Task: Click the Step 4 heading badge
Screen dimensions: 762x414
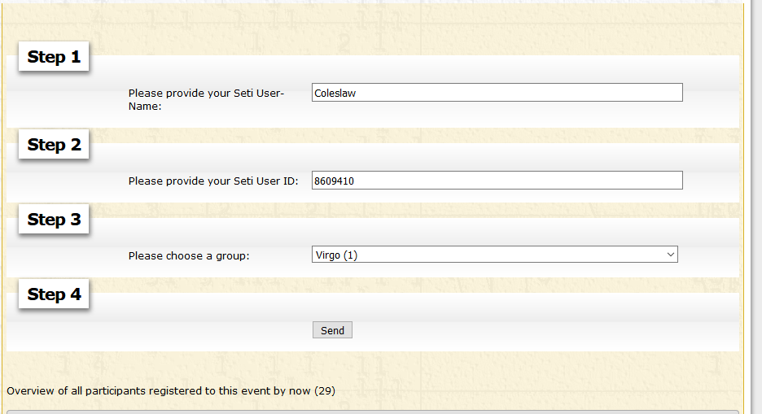Action: pos(54,294)
